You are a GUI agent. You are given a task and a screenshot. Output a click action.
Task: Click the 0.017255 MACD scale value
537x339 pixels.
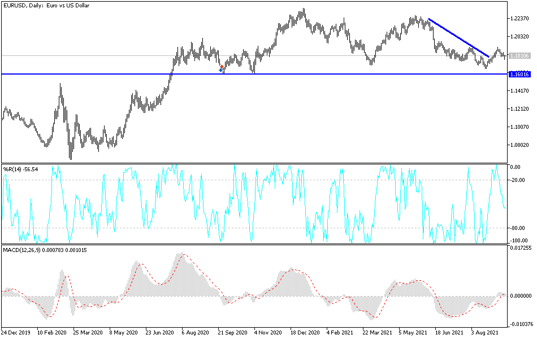(522, 246)
